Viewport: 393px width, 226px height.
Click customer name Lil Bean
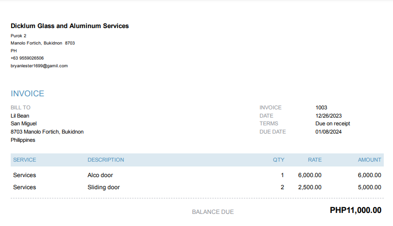[x=20, y=116]
